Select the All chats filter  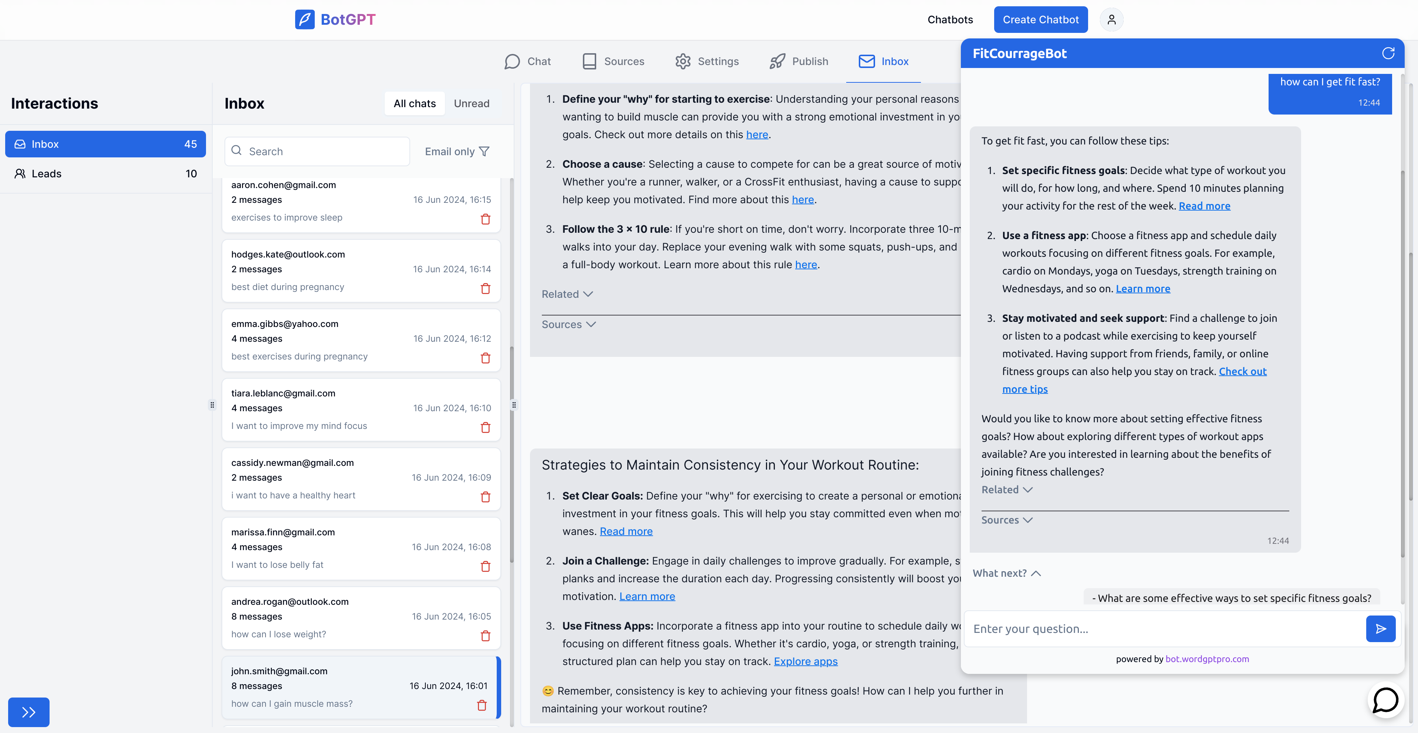coord(414,103)
